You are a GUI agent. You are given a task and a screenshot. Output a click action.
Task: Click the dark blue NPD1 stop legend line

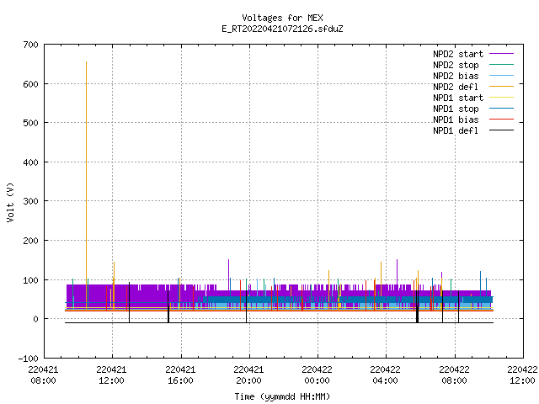tap(501, 109)
